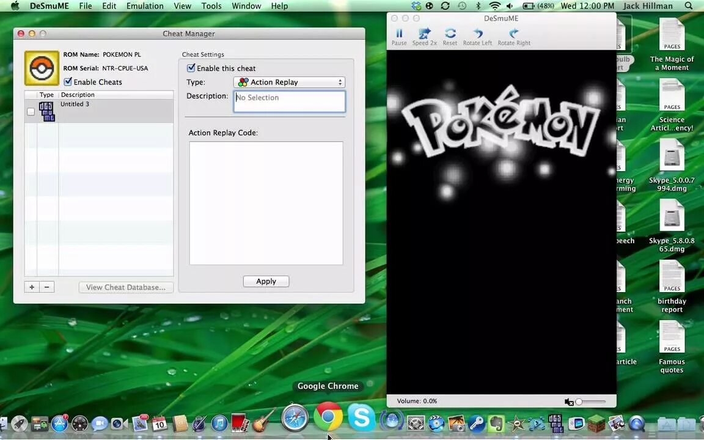Launch Skype from the dock
This screenshot has height=440, width=704.
[x=361, y=417]
